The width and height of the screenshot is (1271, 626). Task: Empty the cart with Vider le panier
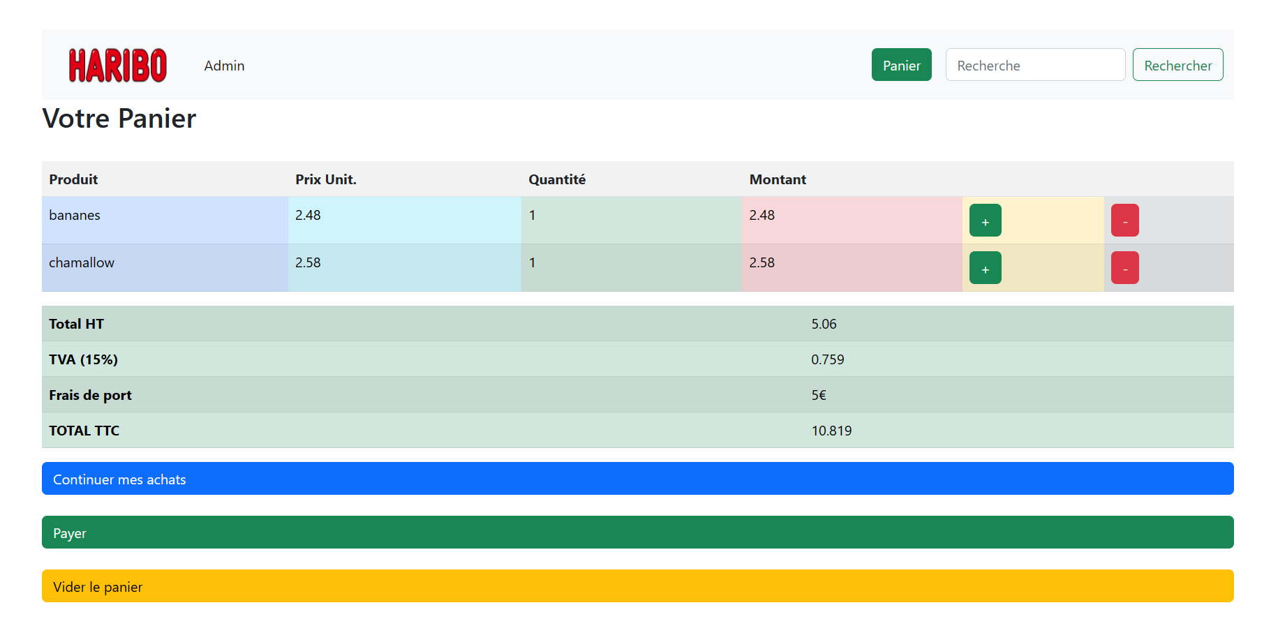coord(637,586)
